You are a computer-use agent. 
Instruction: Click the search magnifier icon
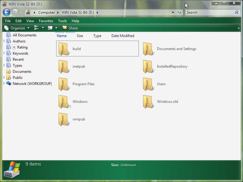pos(237,12)
